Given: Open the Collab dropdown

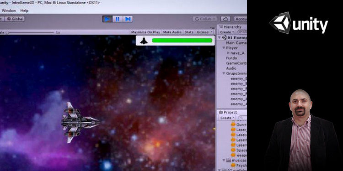Looking at the screenshot, I should (x=205, y=19).
